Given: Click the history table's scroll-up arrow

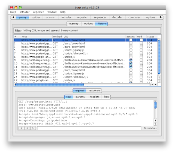Looking at the screenshot, I should pyautogui.click(x=159, y=78).
